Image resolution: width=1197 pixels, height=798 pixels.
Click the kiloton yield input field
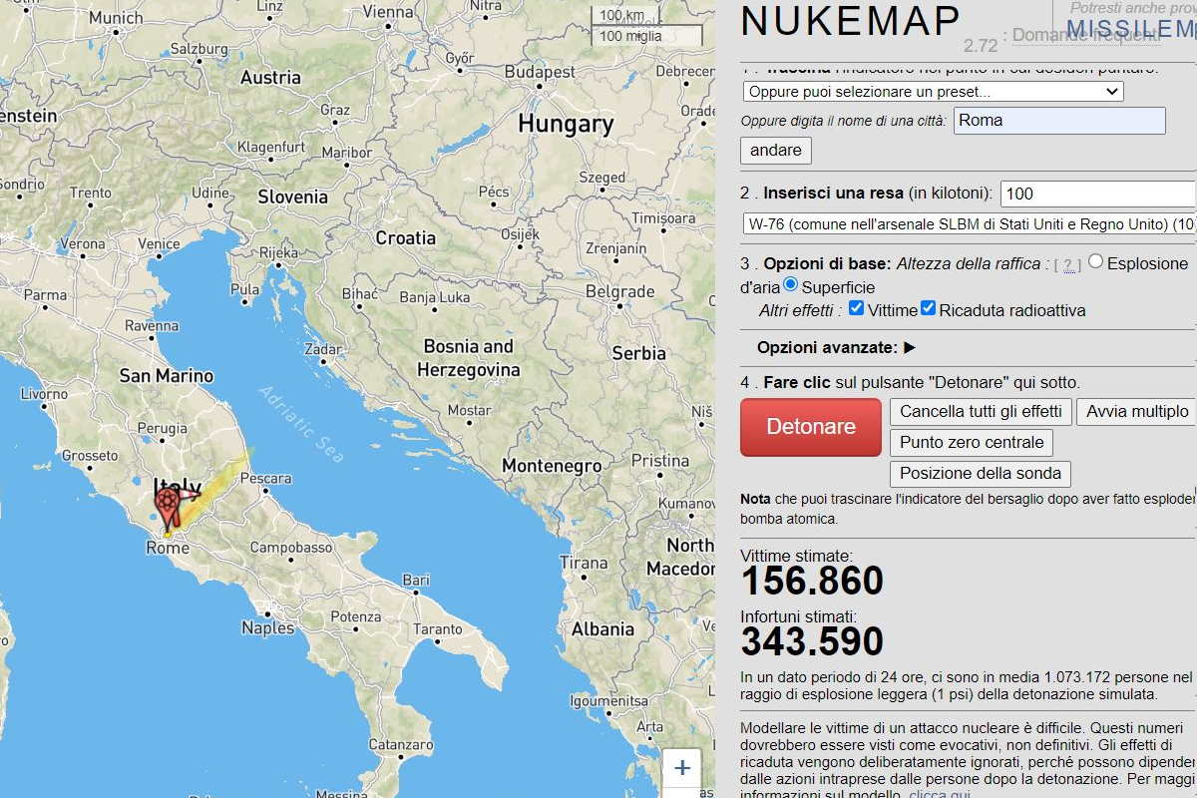coord(1098,194)
